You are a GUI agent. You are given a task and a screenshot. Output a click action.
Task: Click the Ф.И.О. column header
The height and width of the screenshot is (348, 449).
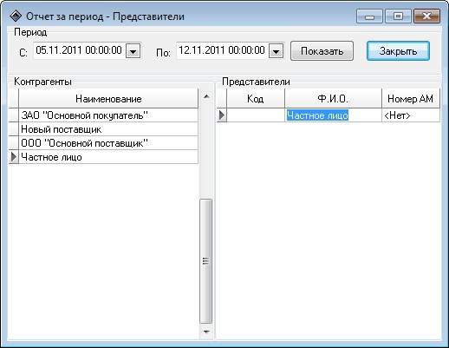tap(333, 99)
